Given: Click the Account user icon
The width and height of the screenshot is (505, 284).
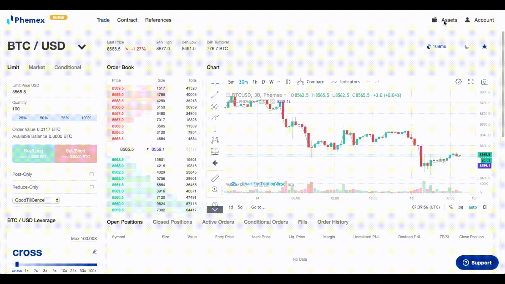Looking at the screenshot, I should (467, 20).
